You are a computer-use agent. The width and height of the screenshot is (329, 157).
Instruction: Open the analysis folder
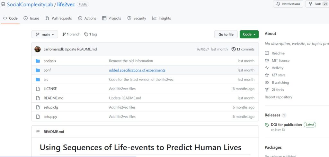tap(49, 61)
